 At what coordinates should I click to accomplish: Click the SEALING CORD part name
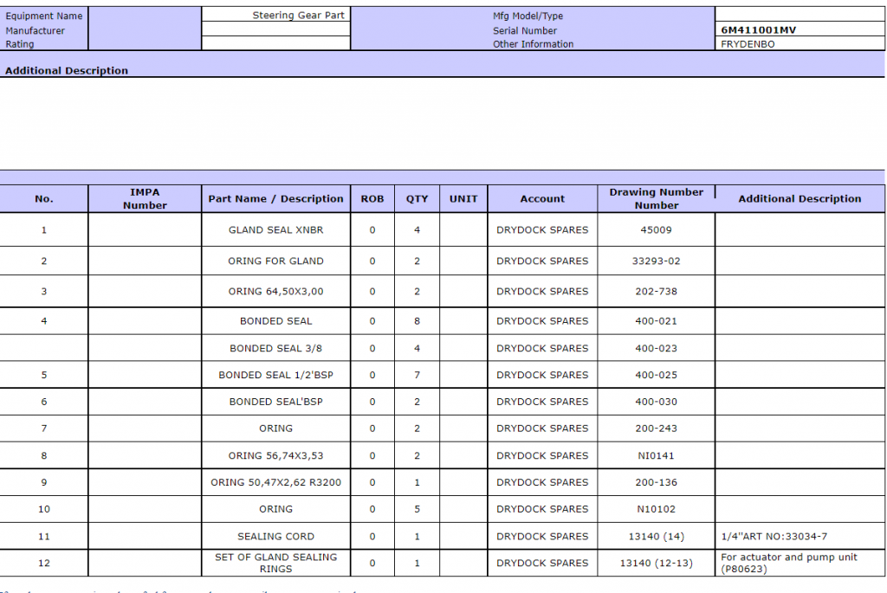pyautogui.click(x=275, y=537)
